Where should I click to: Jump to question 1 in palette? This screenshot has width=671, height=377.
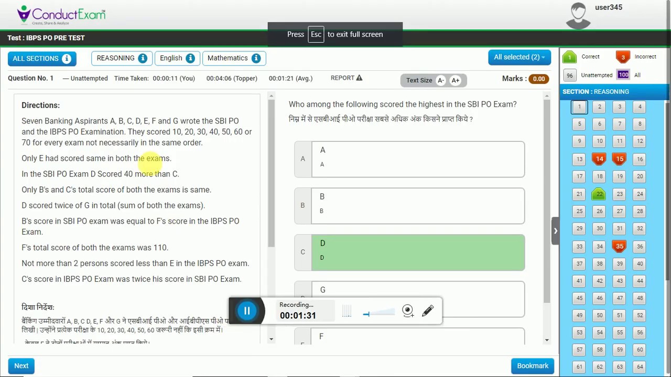(x=579, y=107)
